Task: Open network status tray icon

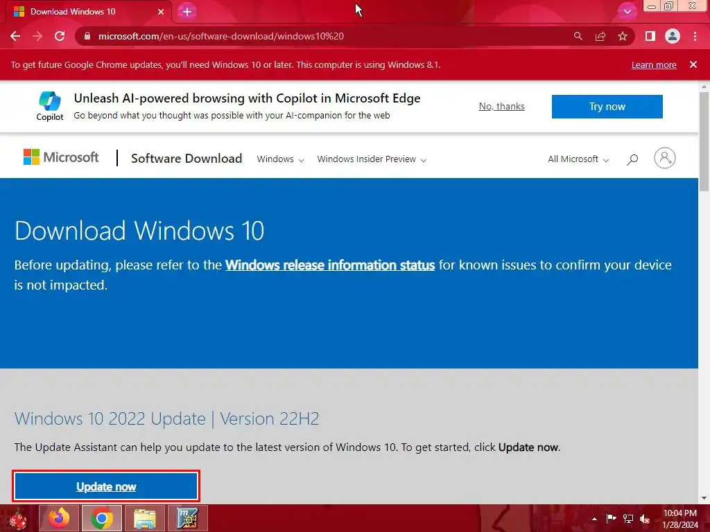Action: coord(628,518)
